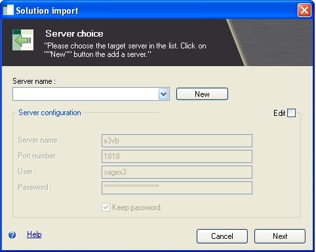
Task: Click the Solution import title bar icon
Action: 9,10
